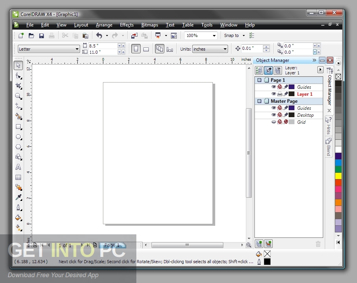This screenshot has width=357, height=283.
Task: Pick the No Color swatch atop palette
Action: (338, 77)
